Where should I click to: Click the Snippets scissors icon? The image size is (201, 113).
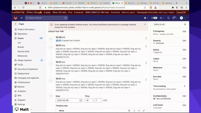pos(15,100)
